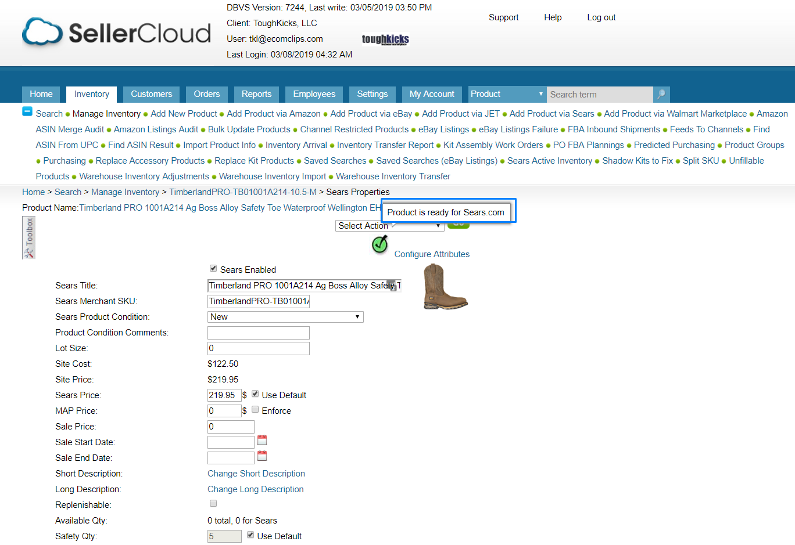Open the Orders tab
This screenshot has height=545, width=795.
207,94
